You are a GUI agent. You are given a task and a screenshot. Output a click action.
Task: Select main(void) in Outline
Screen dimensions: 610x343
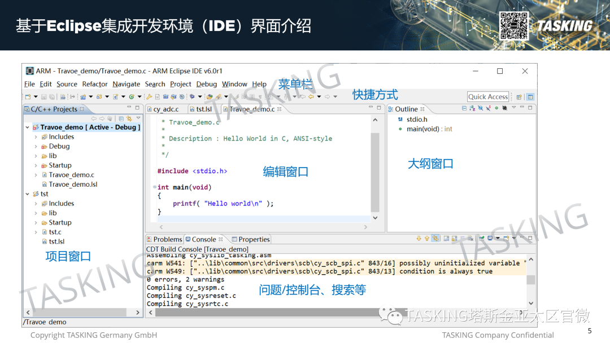point(429,129)
